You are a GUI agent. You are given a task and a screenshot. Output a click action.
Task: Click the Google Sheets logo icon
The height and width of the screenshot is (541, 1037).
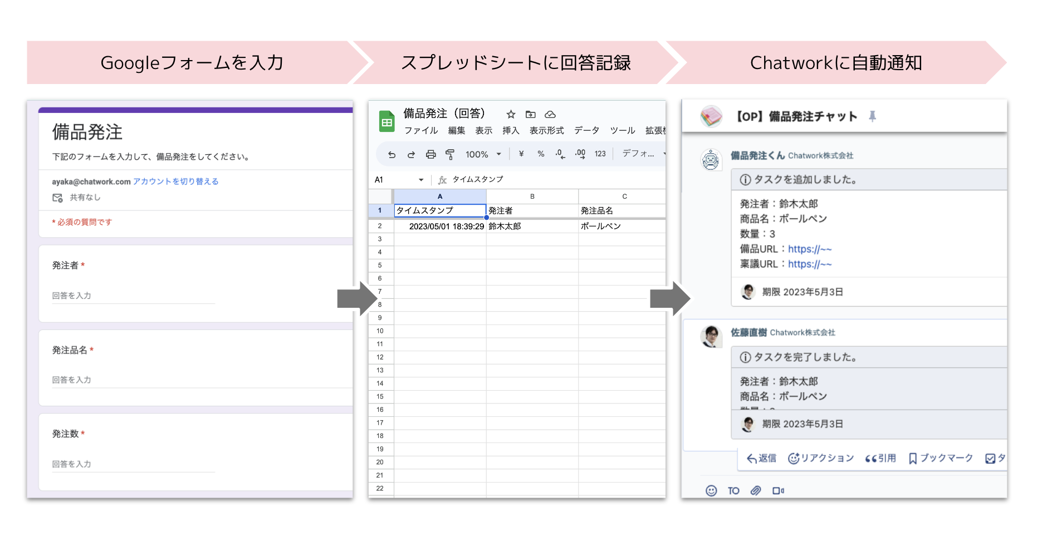click(x=387, y=121)
